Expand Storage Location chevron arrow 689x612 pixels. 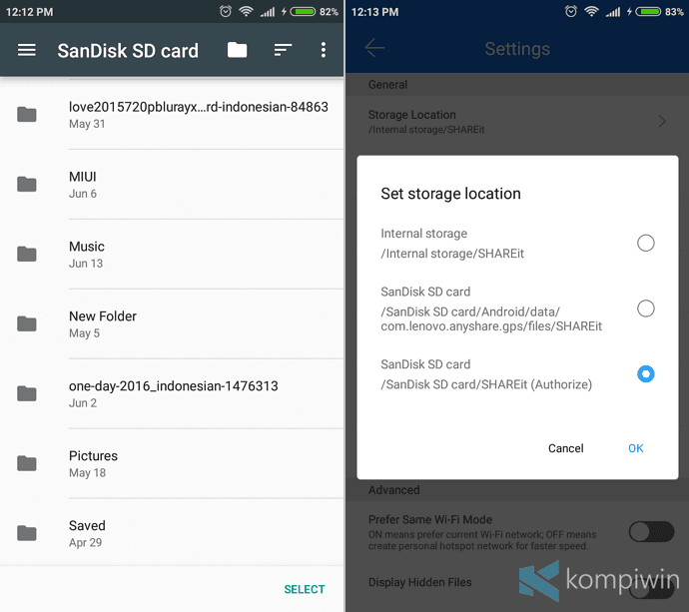662,121
